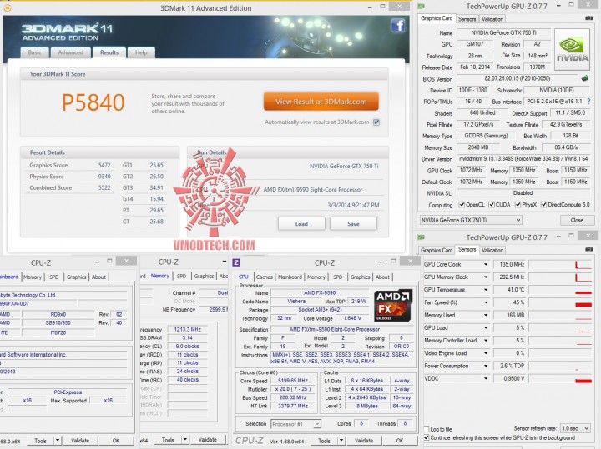This screenshot has height=449, width=601.
Task: Click the GPU Core Clock sensor graph
Action: tap(560, 264)
